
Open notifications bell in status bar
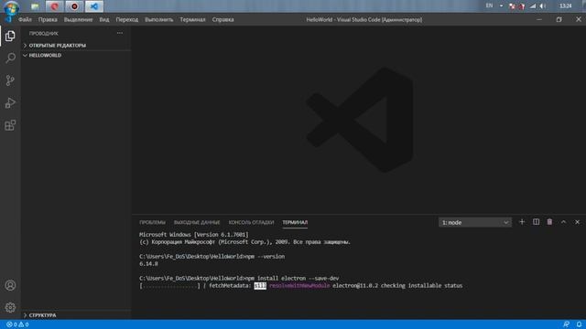579,324
